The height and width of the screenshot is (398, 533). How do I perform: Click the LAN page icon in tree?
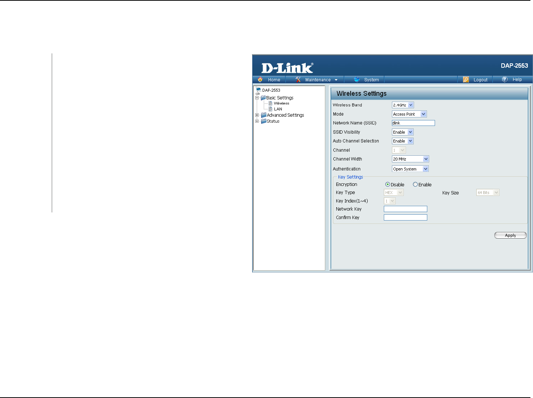pyautogui.click(x=270, y=109)
